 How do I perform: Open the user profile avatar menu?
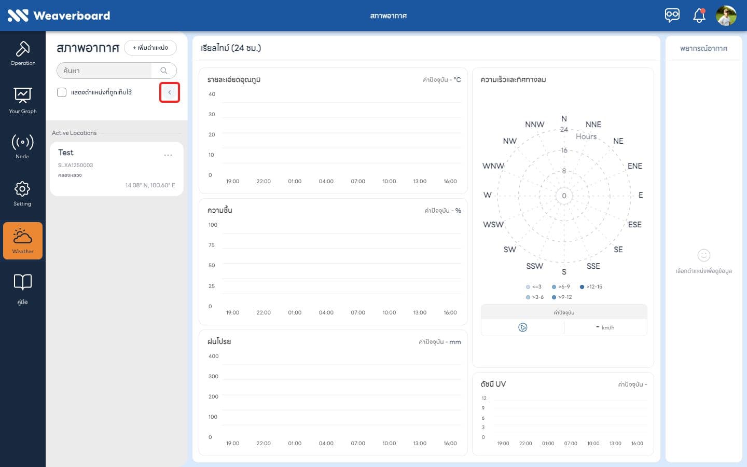(726, 16)
